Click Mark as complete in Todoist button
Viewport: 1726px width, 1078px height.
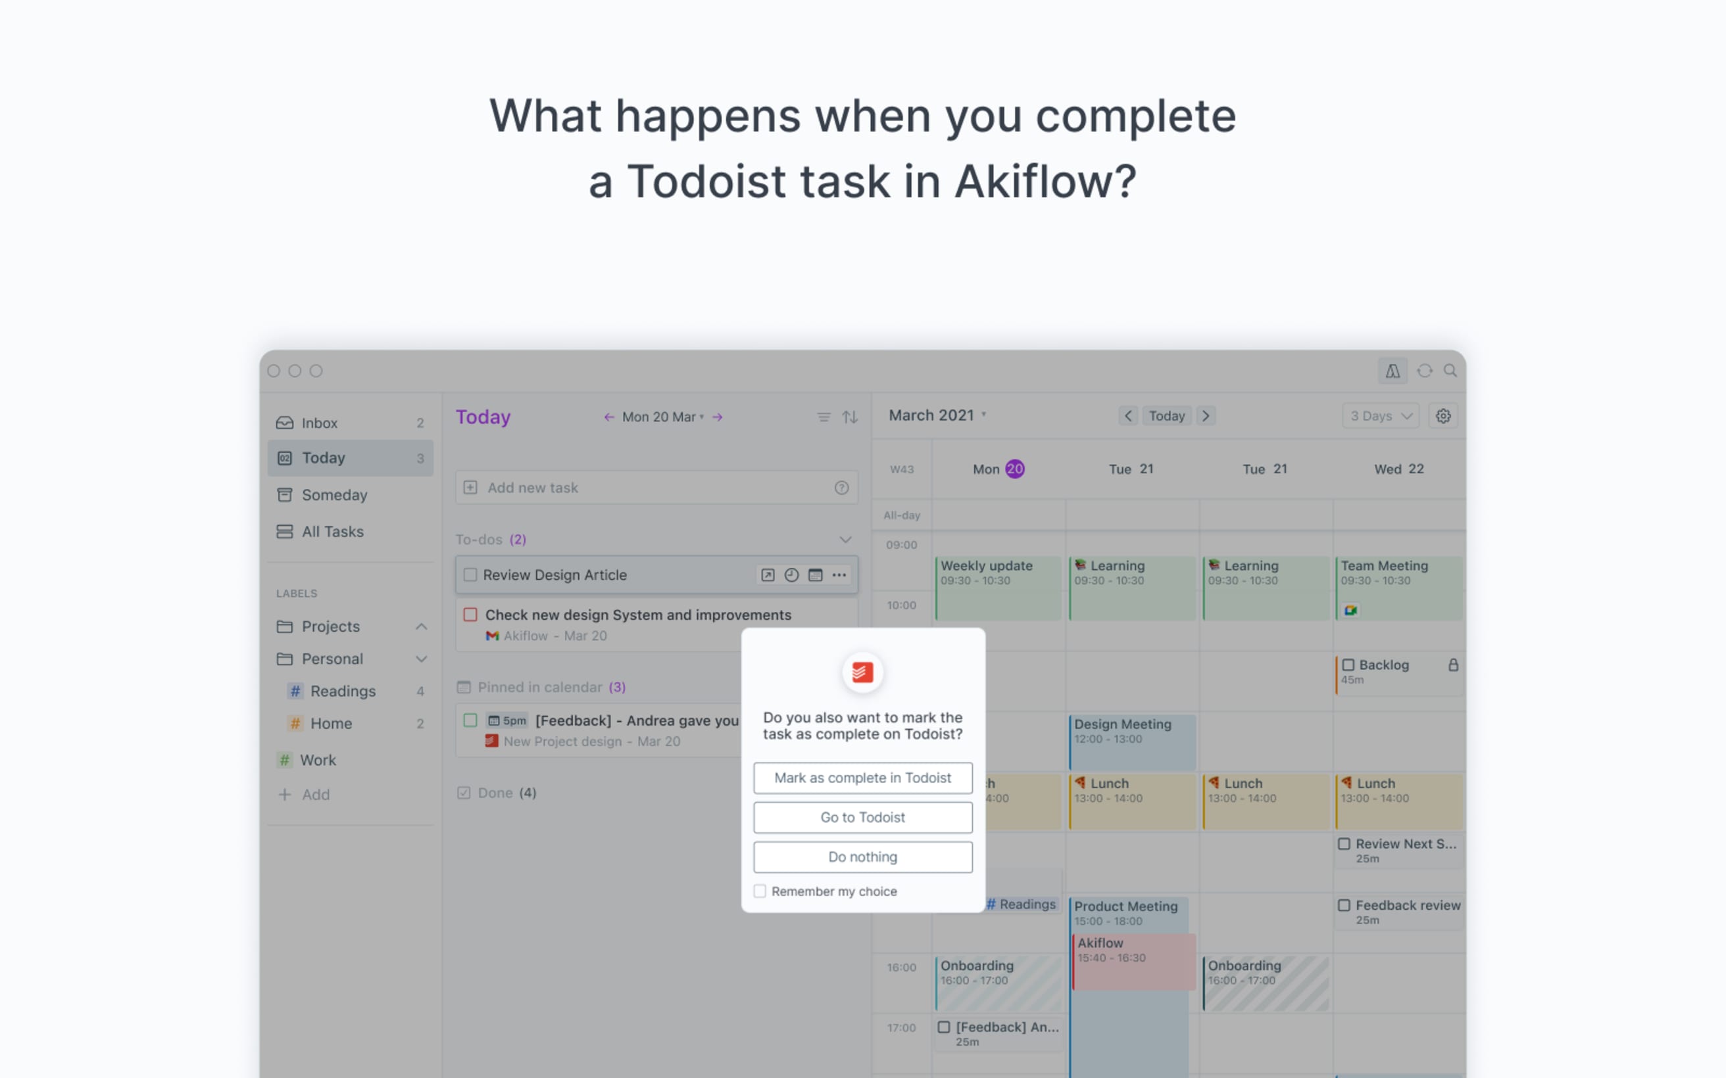[862, 776]
